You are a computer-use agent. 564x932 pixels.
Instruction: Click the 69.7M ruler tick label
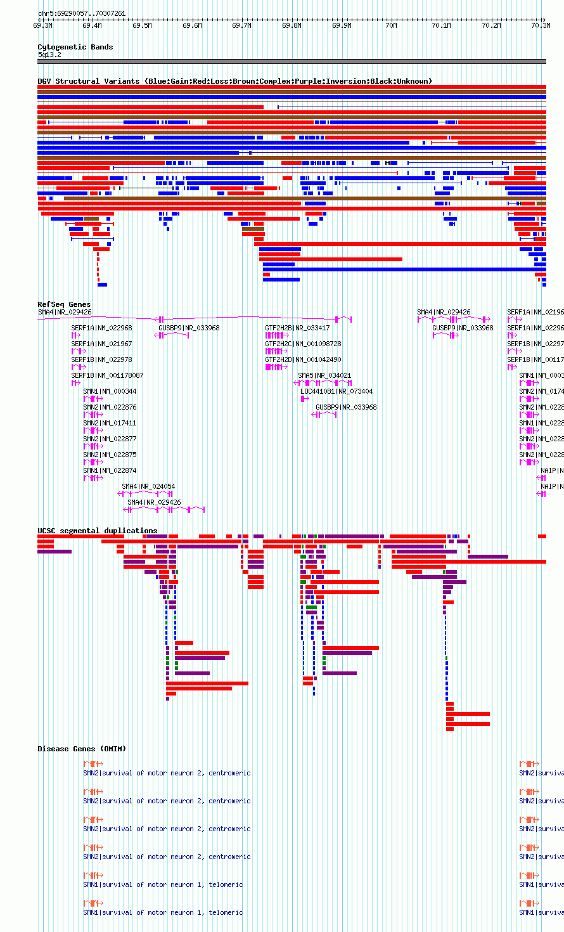(241, 26)
